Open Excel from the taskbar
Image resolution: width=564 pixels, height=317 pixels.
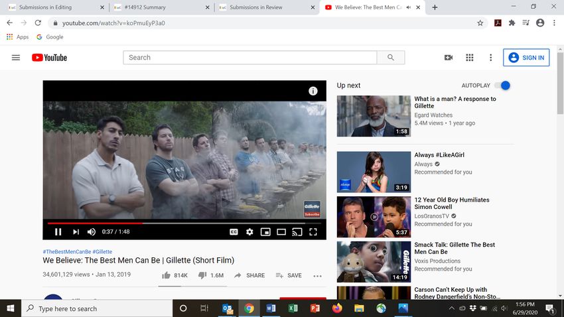[x=293, y=308]
